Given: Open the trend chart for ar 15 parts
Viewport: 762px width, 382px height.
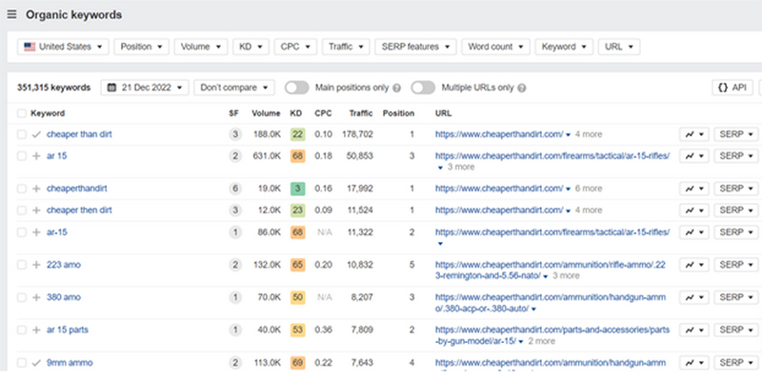Looking at the screenshot, I should 694,330.
